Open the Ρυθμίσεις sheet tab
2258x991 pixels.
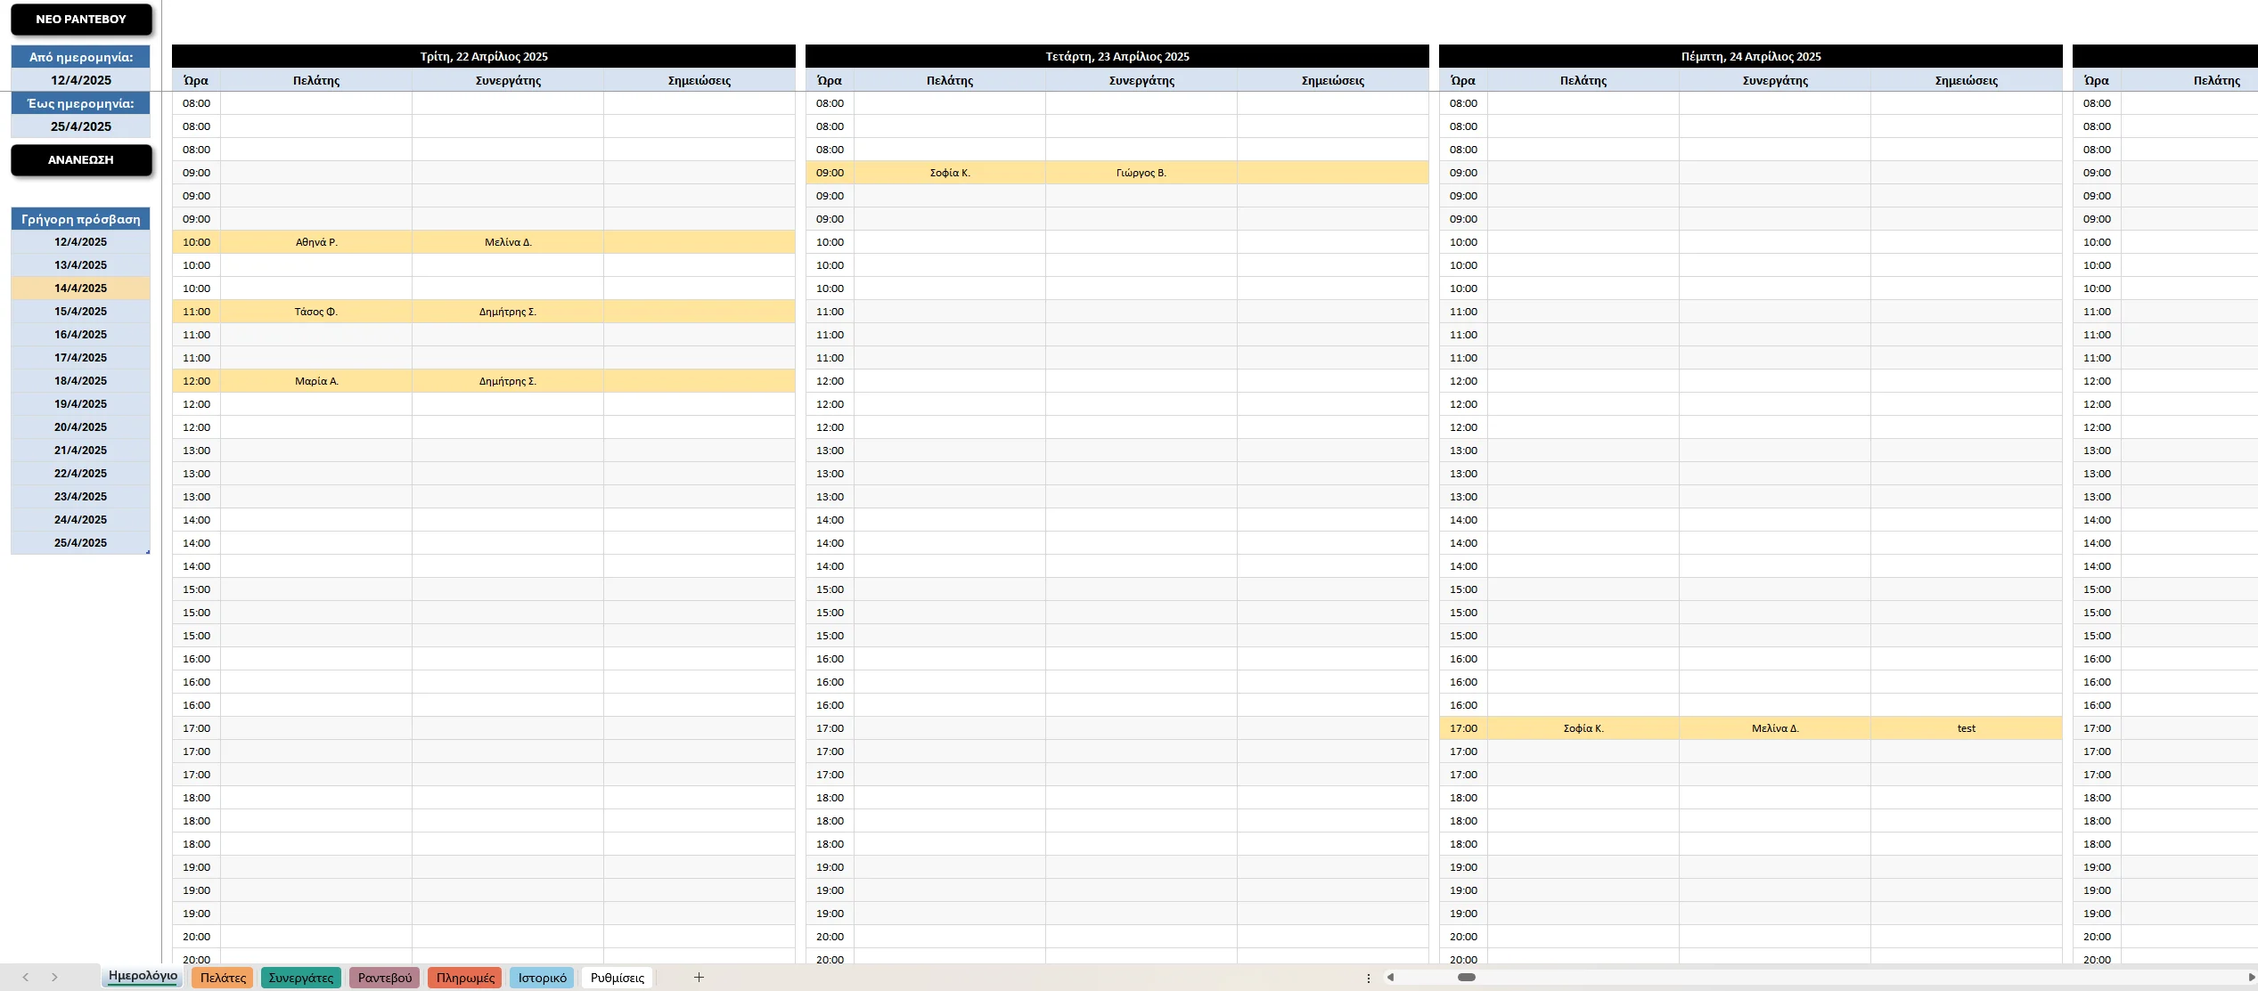[x=618, y=978]
